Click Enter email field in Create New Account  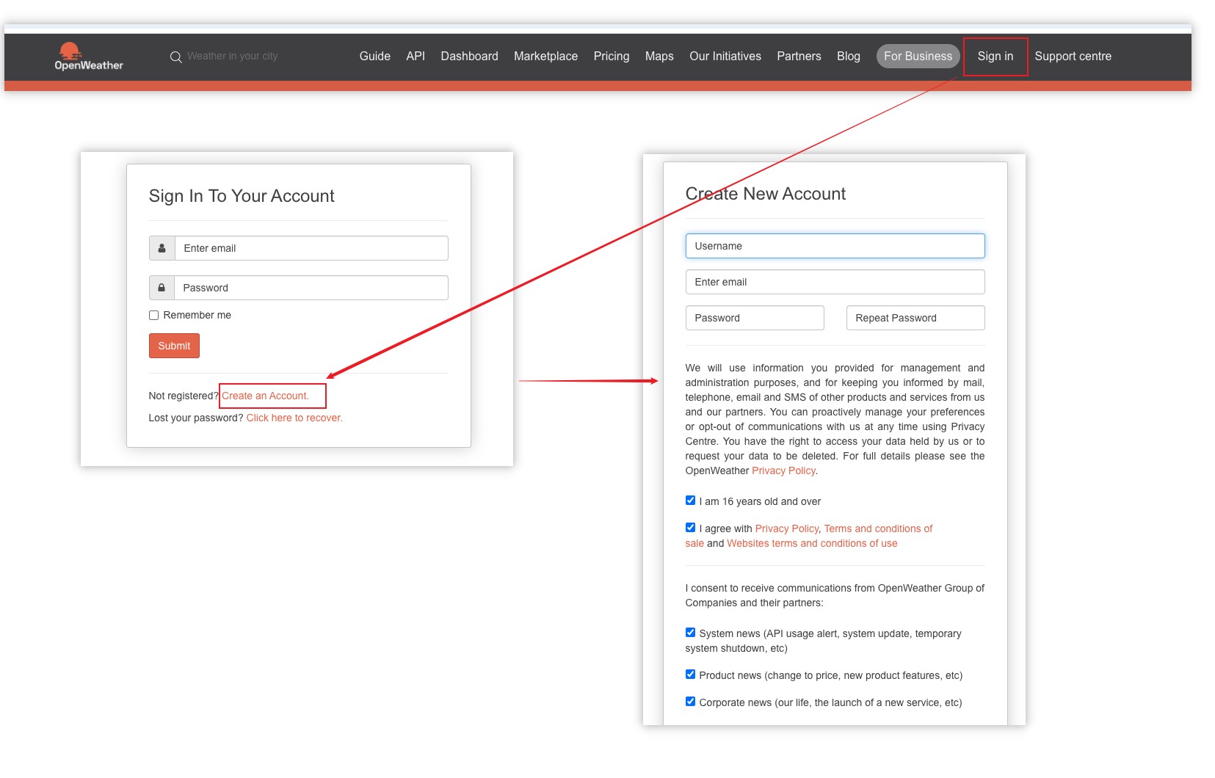coord(835,282)
